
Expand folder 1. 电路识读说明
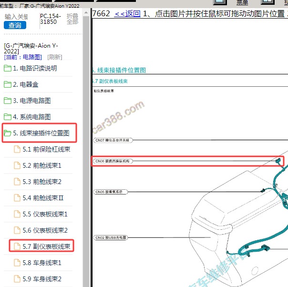[x=35, y=68]
